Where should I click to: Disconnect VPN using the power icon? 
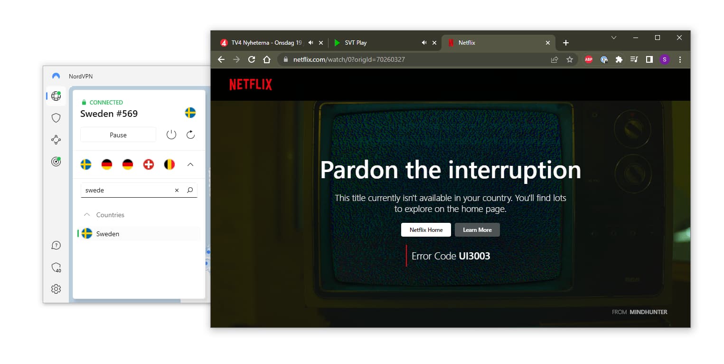click(x=171, y=134)
